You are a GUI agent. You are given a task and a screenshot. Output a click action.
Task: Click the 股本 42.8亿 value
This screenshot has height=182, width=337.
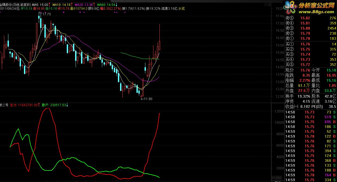(x=331, y=96)
